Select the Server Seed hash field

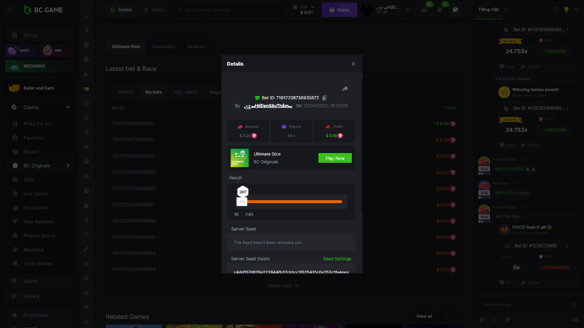[291, 271]
